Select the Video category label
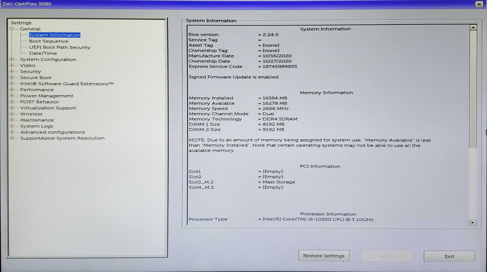 pyautogui.click(x=28, y=65)
